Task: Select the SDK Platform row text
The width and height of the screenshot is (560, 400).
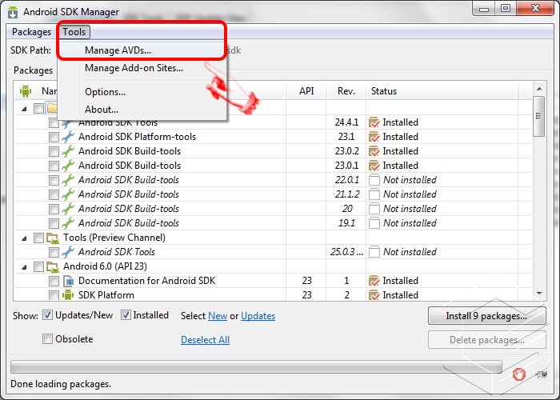Action: click(x=106, y=295)
